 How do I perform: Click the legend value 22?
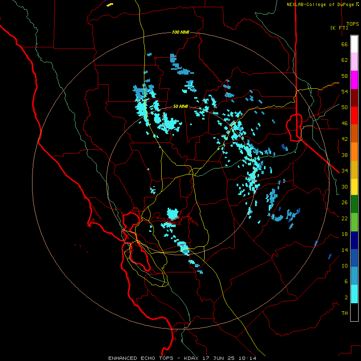[345, 218]
